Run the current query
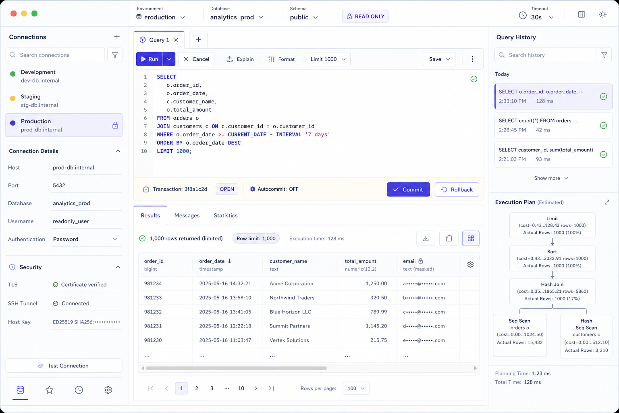619x413 pixels. pos(150,59)
